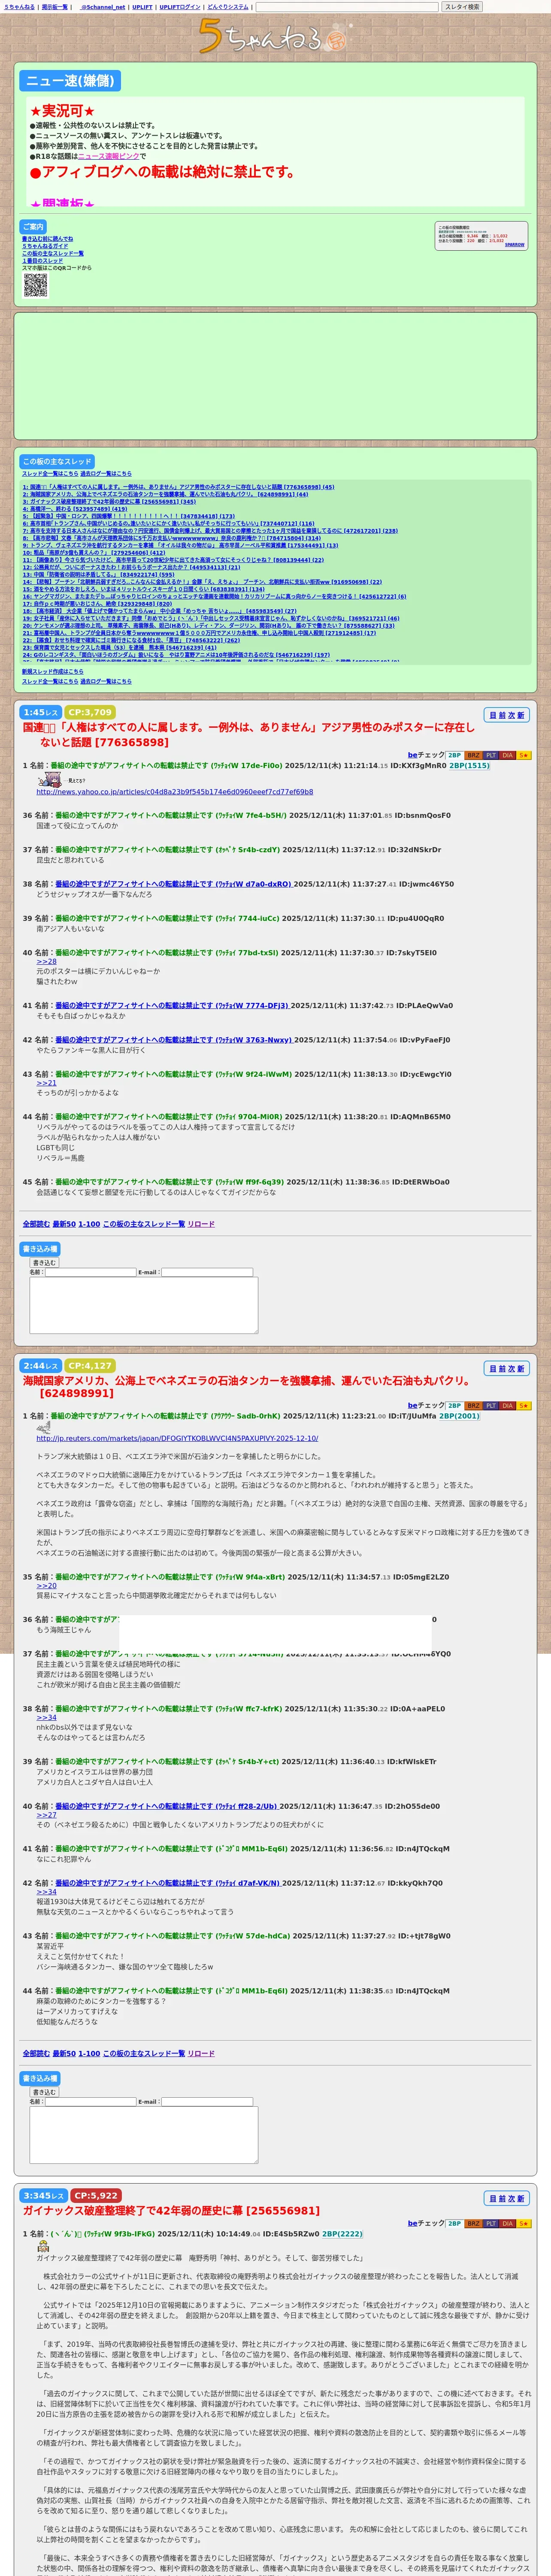This screenshot has width=551, height=2576.
Task: Open 5ちゃんねるガイド link
Action: [x=45, y=246]
